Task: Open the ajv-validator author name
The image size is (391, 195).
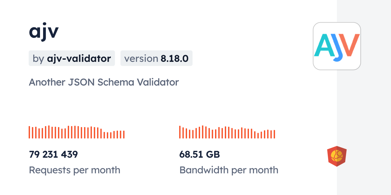Action: [79, 58]
